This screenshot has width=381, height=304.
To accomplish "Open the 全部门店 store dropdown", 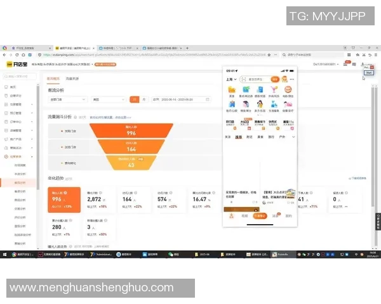I will [67, 99].
